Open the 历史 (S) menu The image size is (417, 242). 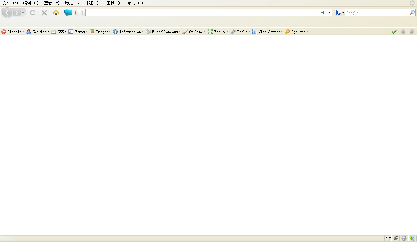73,3
